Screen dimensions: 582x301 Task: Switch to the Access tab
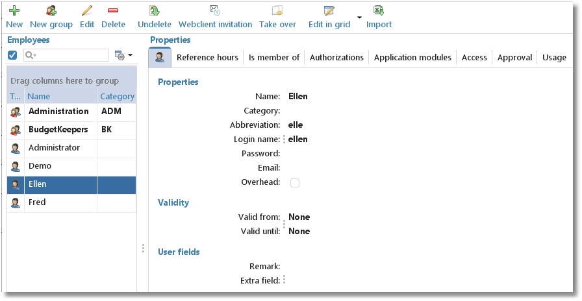tap(474, 58)
